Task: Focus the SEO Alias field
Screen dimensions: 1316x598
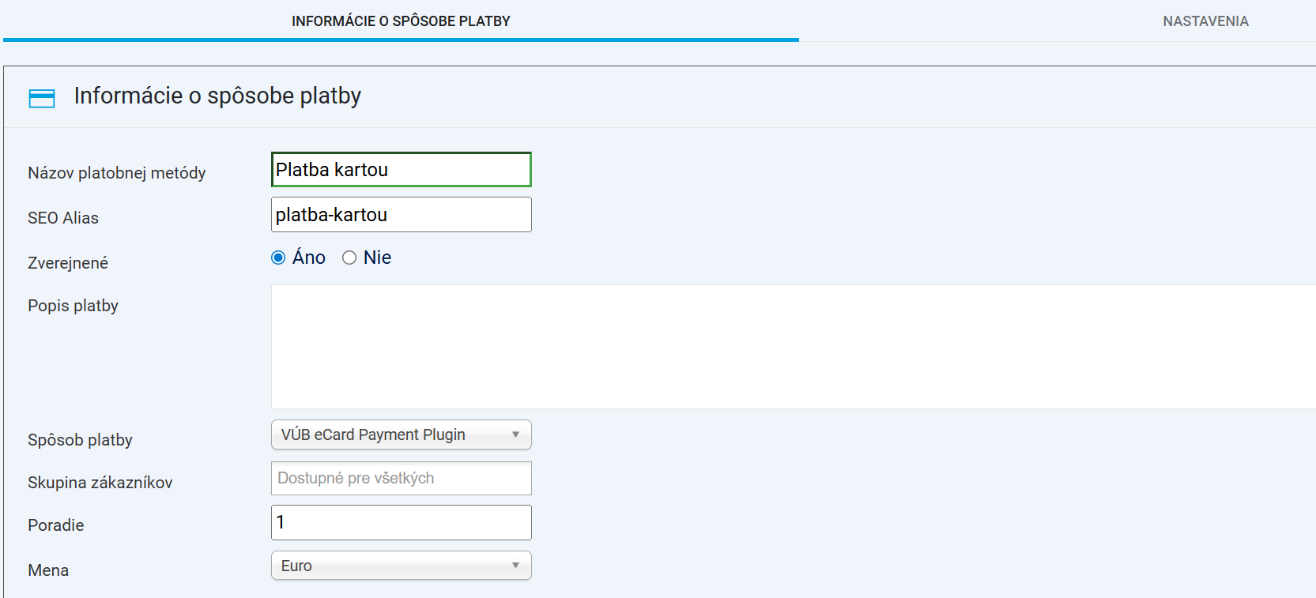Action: (x=400, y=214)
